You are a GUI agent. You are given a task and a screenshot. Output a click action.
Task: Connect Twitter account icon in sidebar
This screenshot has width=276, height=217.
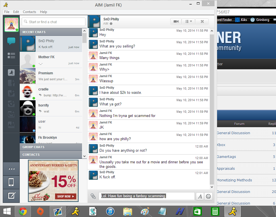pos(11,93)
